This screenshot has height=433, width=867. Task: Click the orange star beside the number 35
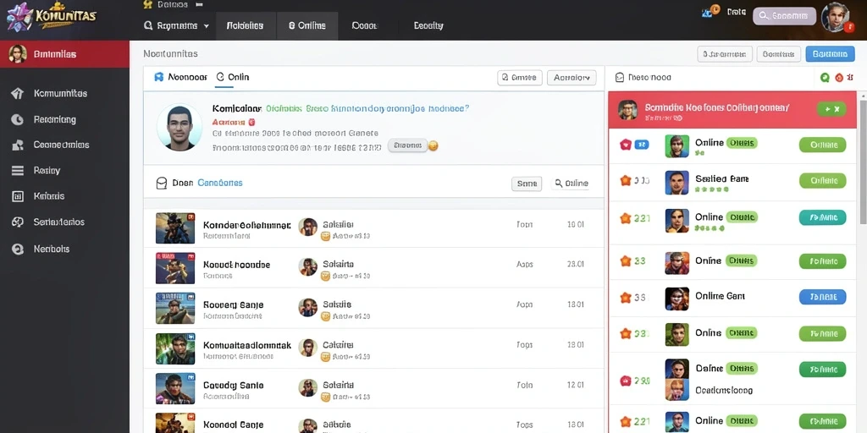tap(626, 297)
